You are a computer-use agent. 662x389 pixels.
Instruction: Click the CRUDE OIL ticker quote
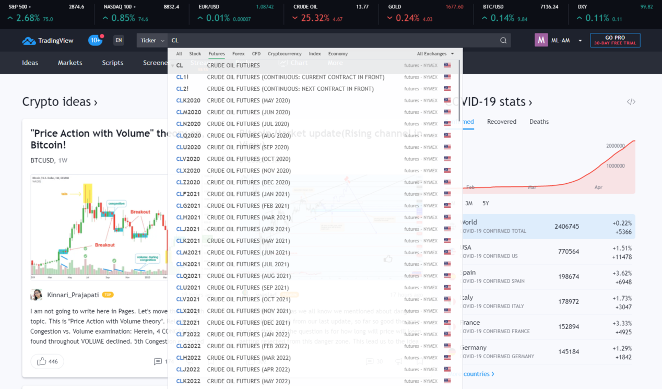click(x=331, y=14)
